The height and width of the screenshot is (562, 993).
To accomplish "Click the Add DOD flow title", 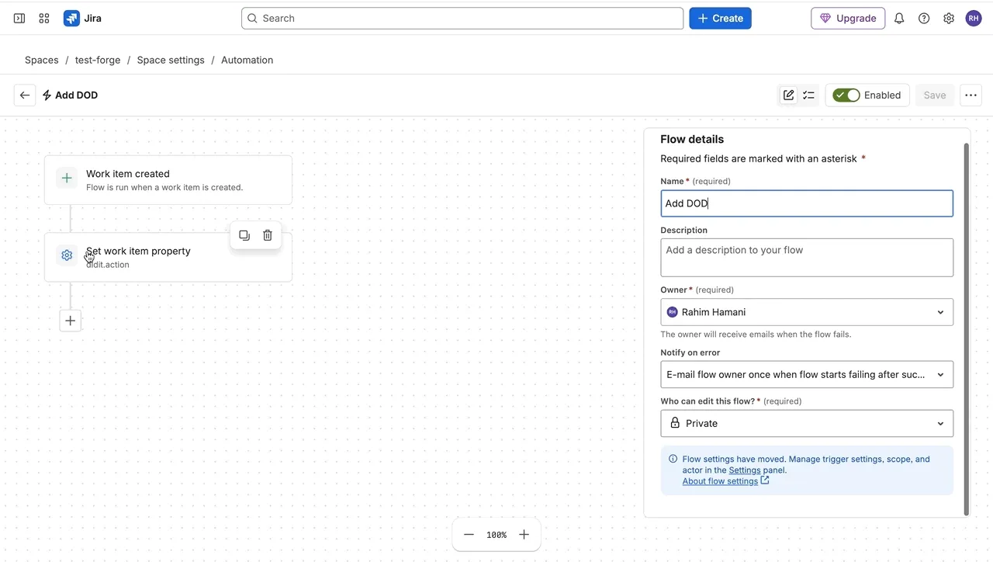I will (76, 95).
